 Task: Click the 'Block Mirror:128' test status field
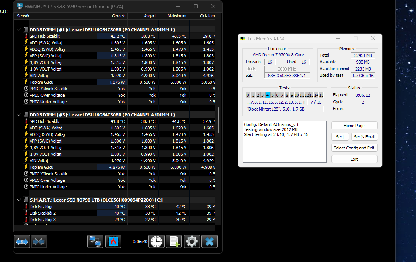(285, 109)
